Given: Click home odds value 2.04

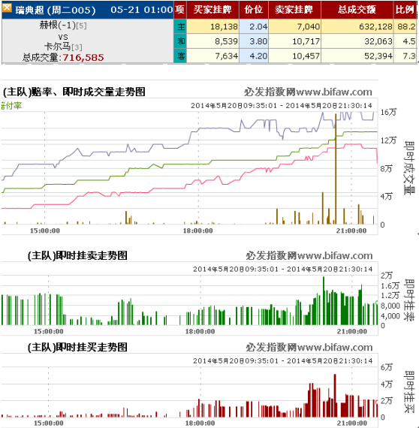Looking at the screenshot, I should coord(258,27).
